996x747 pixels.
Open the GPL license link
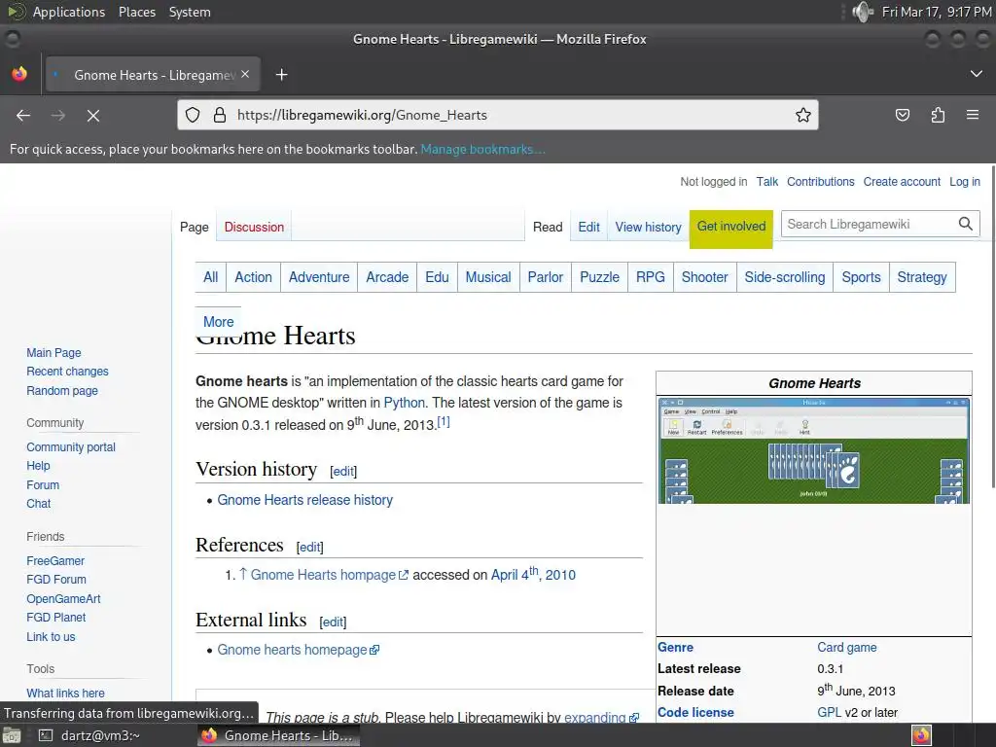(x=829, y=713)
